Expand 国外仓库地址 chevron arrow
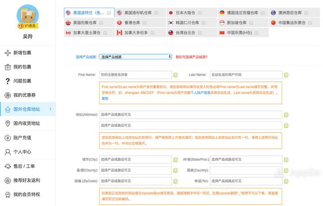Screen dimensions: 323x206 pos(51,109)
